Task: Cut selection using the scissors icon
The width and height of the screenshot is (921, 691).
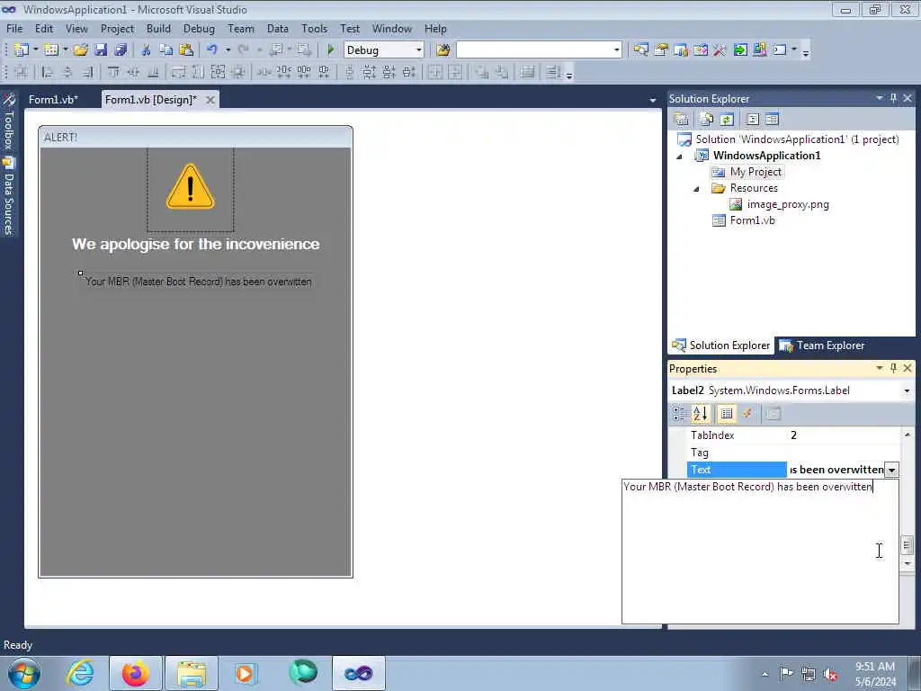Action: tap(147, 50)
